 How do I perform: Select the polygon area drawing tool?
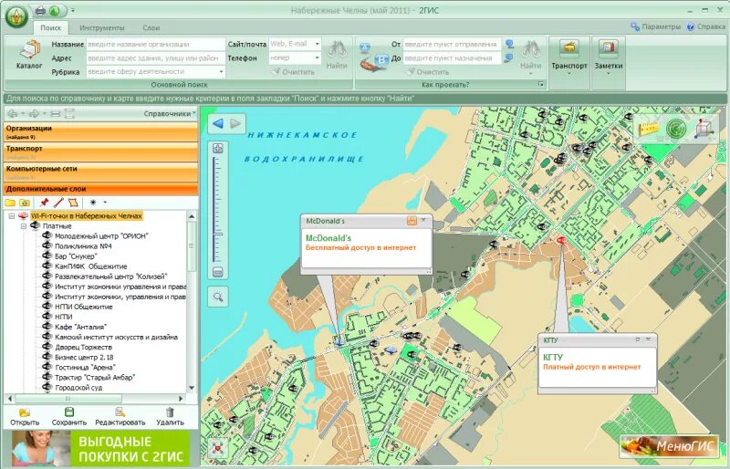[x=73, y=203]
